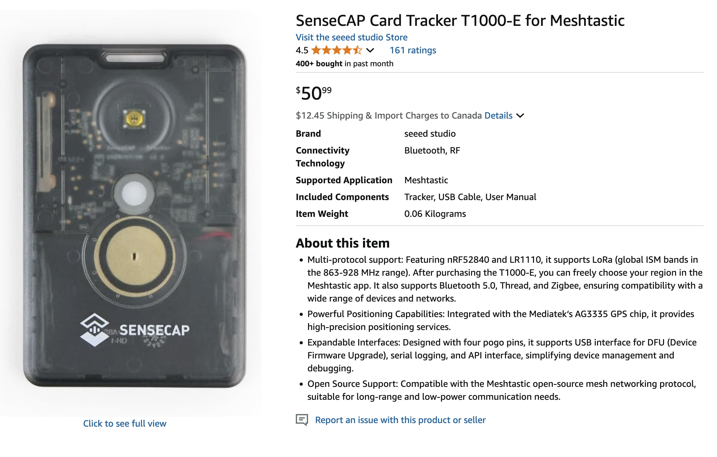Screen dimensions: 717x457
Task: Expand the star rating breakdown chevron
Action: 370,50
